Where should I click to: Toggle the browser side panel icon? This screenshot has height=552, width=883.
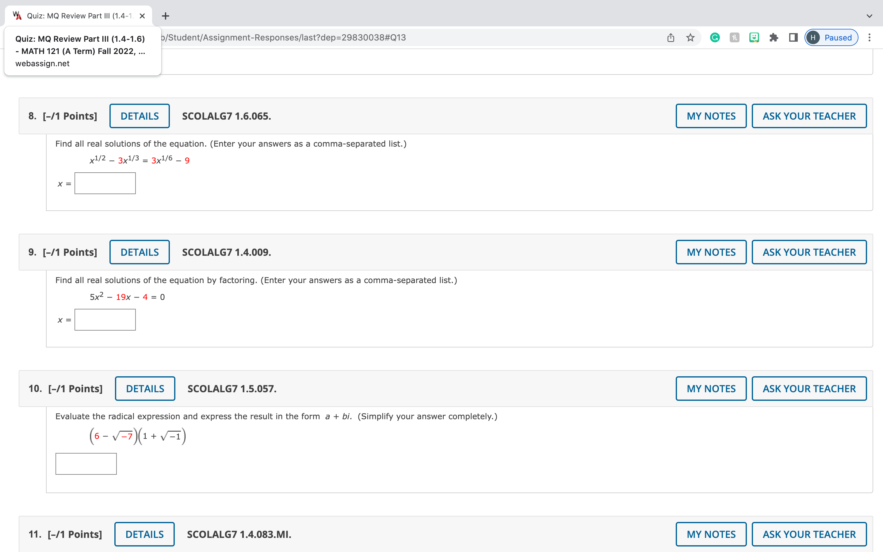click(x=793, y=38)
